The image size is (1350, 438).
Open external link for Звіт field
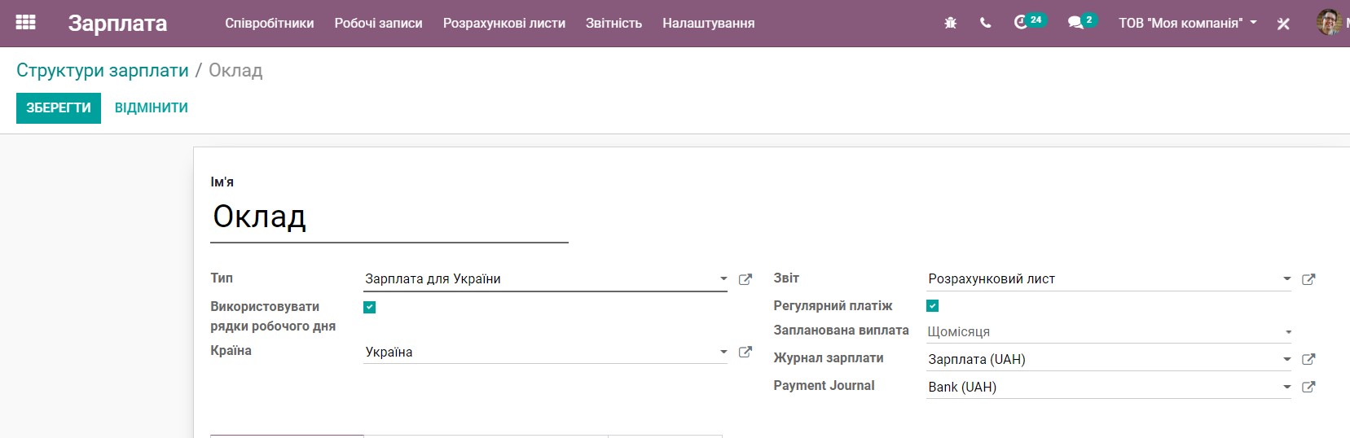pyautogui.click(x=1308, y=279)
